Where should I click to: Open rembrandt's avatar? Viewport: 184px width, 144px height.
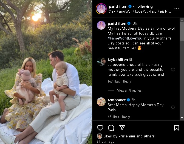[101, 102]
